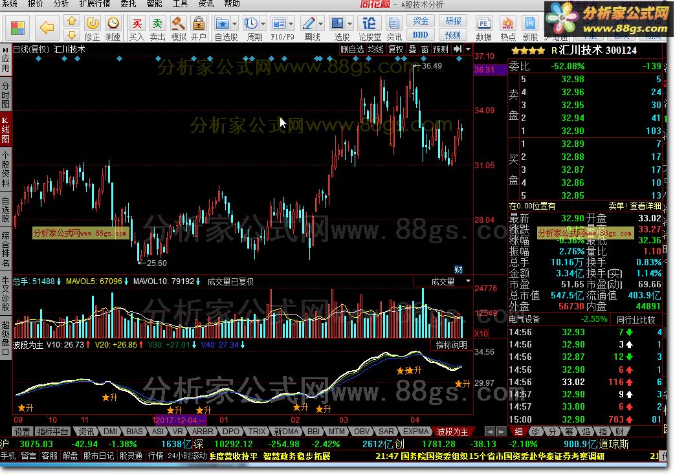Click the 研报 research report button

click(453, 21)
